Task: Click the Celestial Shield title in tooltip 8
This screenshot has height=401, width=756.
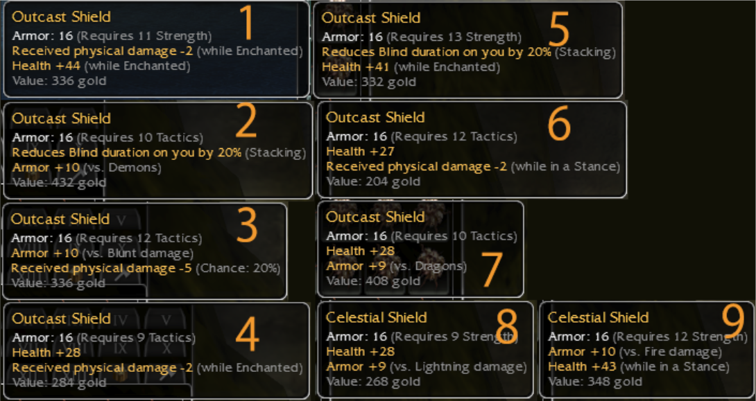Action: [x=377, y=318]
